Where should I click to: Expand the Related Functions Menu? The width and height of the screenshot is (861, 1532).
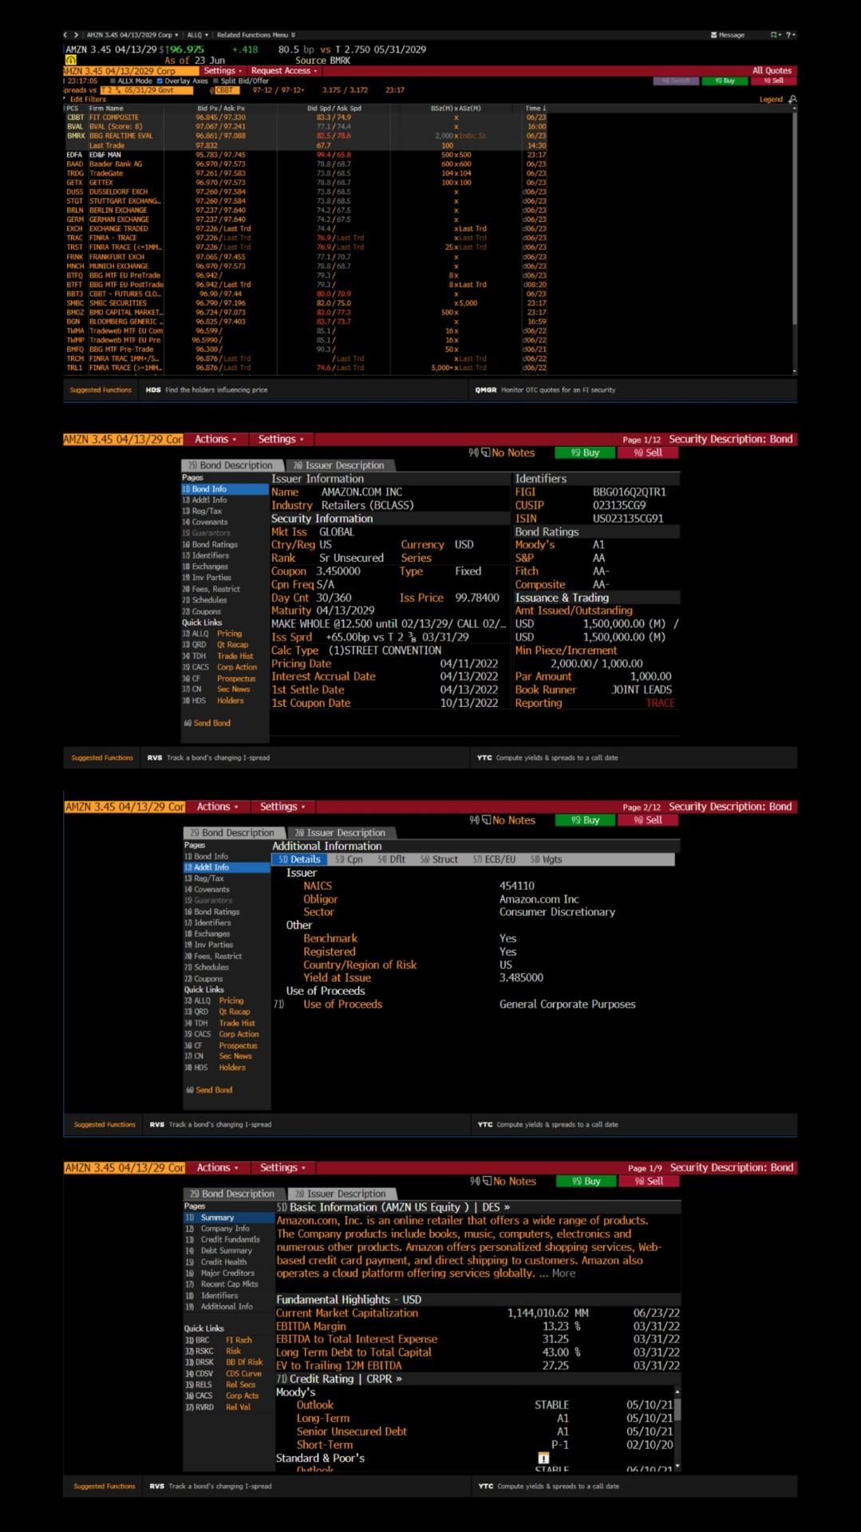(x=256, y=35)
